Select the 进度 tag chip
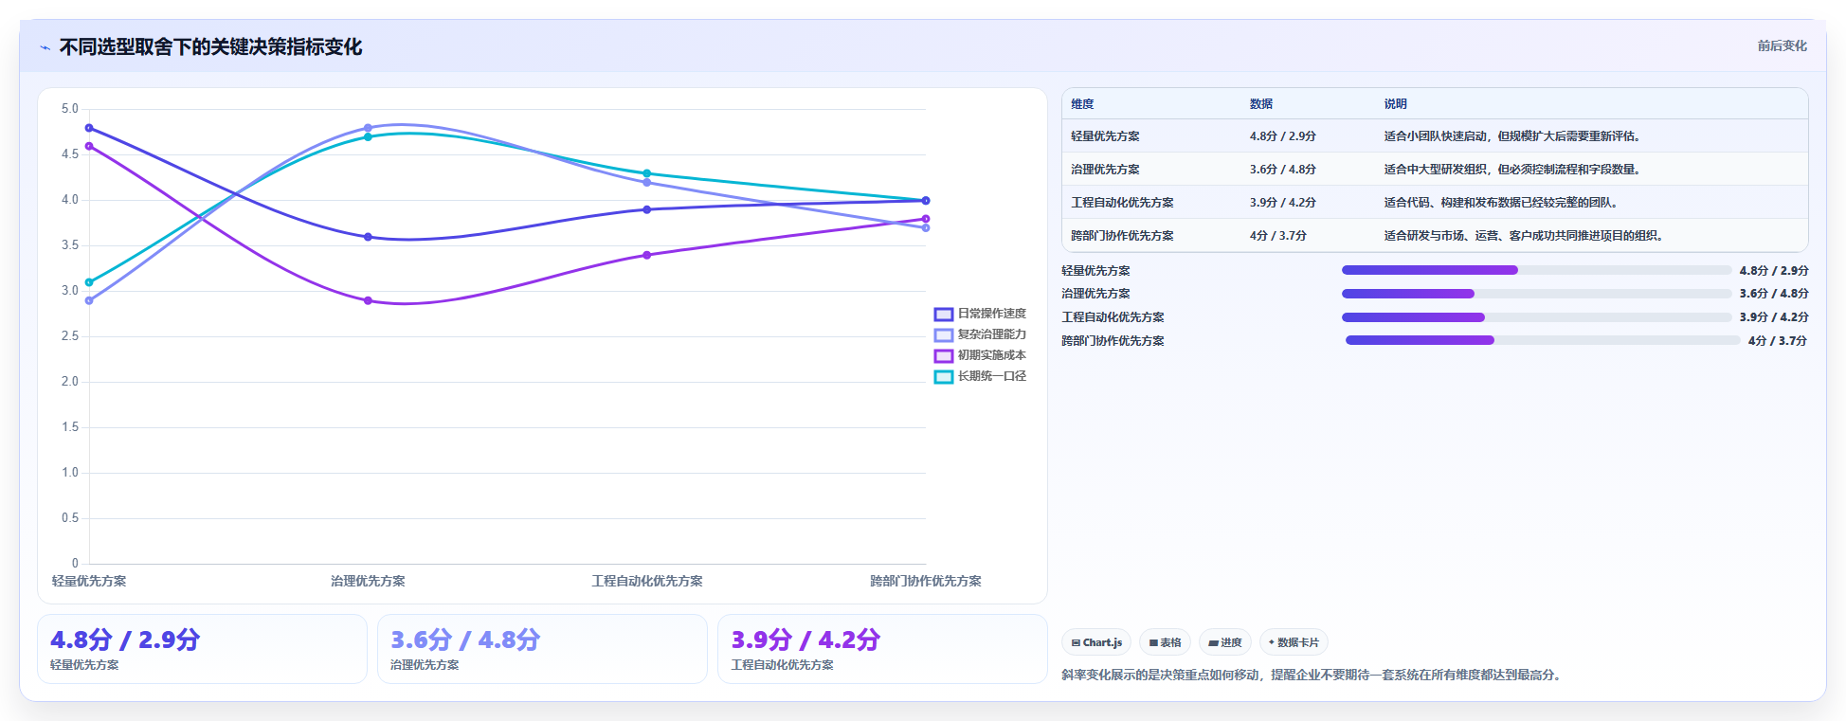 tap(1225, 642)
